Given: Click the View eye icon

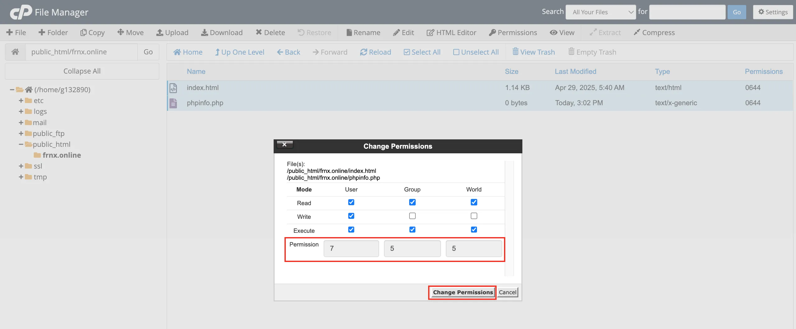Looking at the screenshot, I should 553,32.
